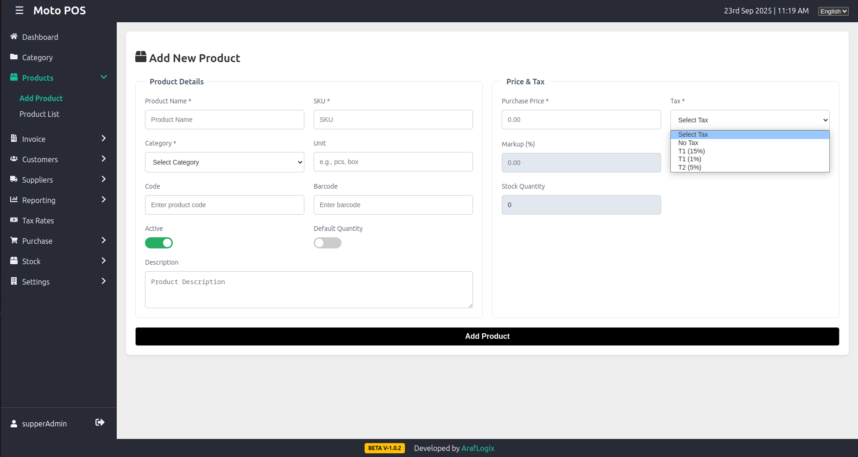Screen dimensions: 858x457
Task: Choose T1 (15%) from the Tax dropdown
Action: (x=692, y=151)
